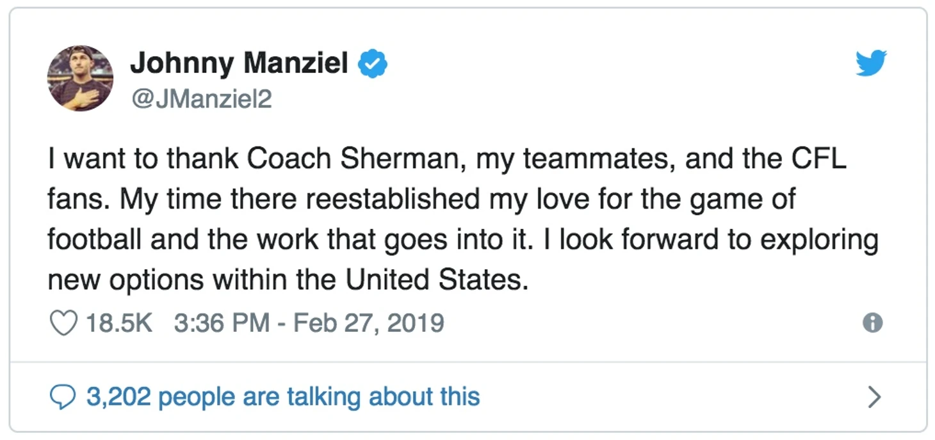This screenshot has height=440, width=935.
Task: Click the word "reestablished" in tweet
Action: 392,200
